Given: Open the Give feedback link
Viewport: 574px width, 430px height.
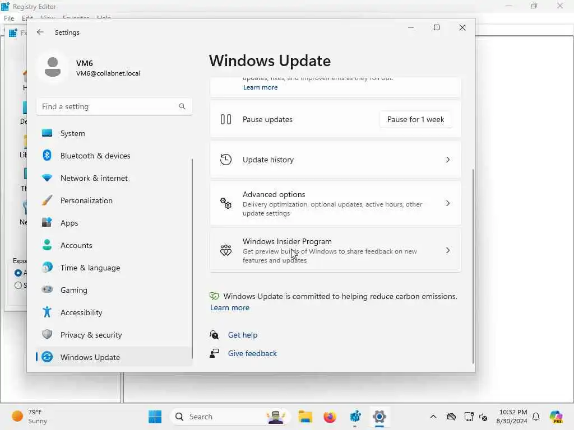Looking at the screenshot, I should pyautogui.click(x=252, y=354).
